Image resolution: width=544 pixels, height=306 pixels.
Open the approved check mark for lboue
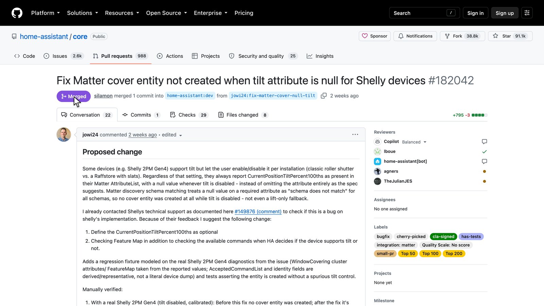point(485,152)
